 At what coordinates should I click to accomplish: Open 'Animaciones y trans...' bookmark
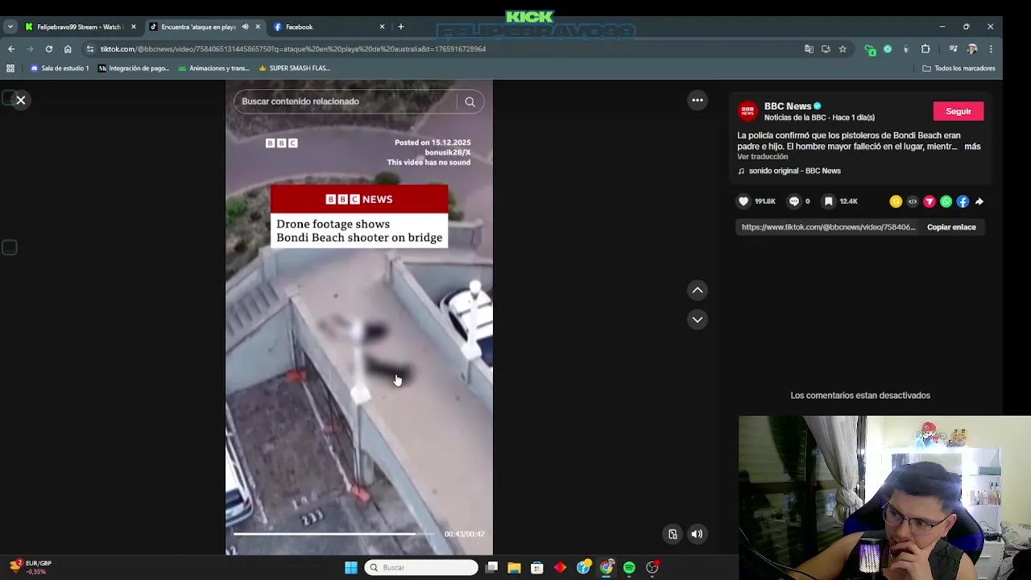coord(213,68)
